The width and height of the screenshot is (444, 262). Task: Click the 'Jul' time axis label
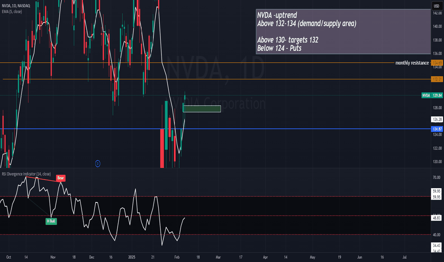click(x=404, y=257)
